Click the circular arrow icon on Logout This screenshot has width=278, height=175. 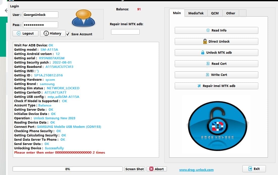(19, 33)
